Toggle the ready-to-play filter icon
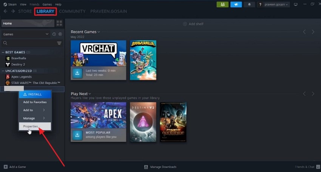The height and width of the screenshot is (172, 321). pyautogui.click(x=60, y=34)
